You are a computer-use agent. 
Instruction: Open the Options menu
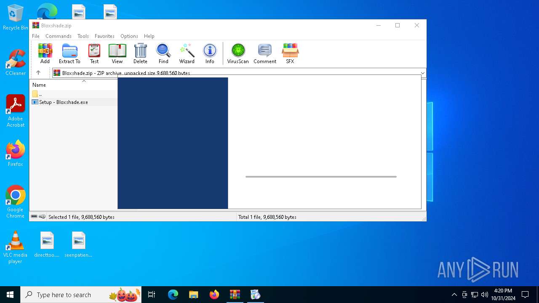coord(129,36)
